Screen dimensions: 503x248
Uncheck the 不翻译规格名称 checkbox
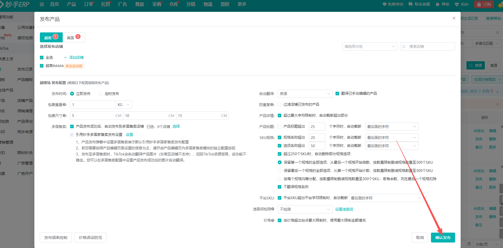point(280,187)
